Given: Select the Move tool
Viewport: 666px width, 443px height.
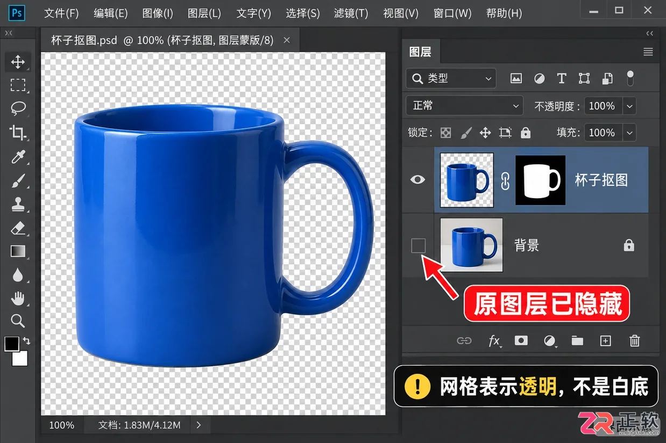Looking at the screenshot, I should (18, 62).
